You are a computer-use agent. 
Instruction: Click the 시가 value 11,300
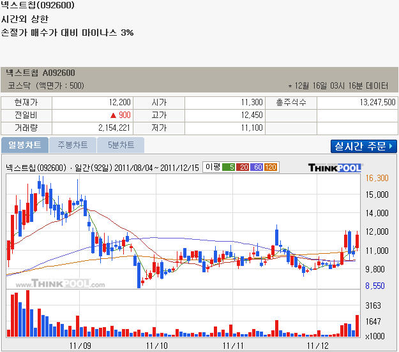tap(252, 103)
